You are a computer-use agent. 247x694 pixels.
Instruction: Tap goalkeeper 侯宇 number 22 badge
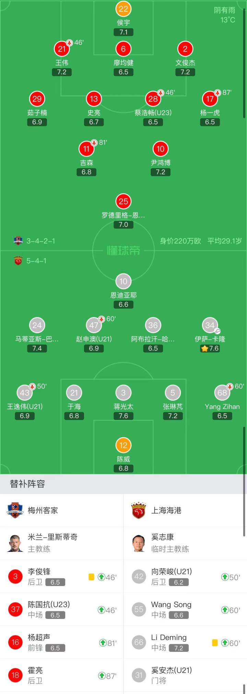pos(123,9)
